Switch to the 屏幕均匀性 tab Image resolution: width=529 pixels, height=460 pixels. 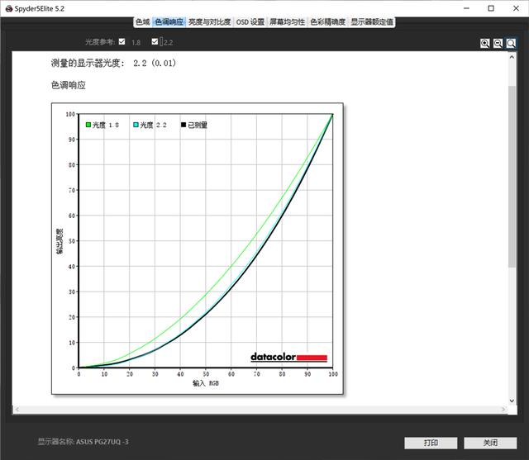pyautogui.click(x=287, y=22)
